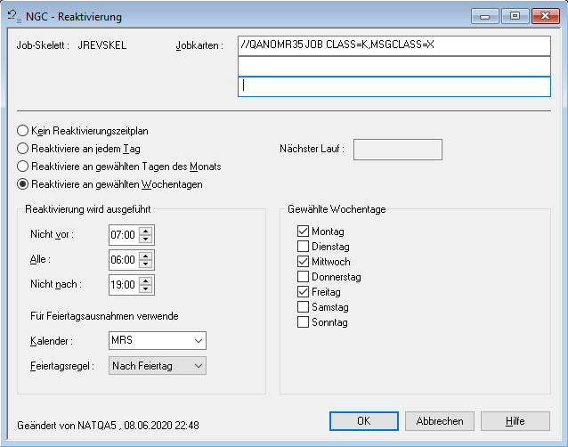Screen dimensions: 568x447
Task: Decrease the 'Nicht vor' time value
Action: tap(146, 240)
